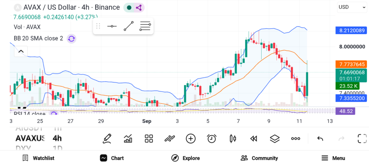This screenshot has height=166, width=369.
Task: Click the BB indicator refresh icon
Action: tap(71, 39)
